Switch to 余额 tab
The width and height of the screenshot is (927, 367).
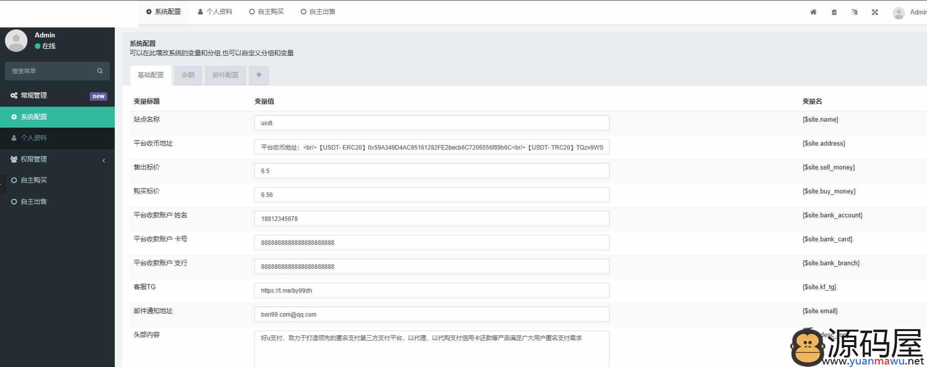coord(188,75)
